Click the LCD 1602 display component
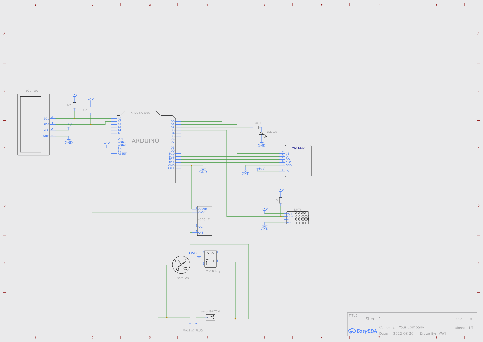Image resolution: width=483 pixels, height=342 pixels. pos(34,124)
